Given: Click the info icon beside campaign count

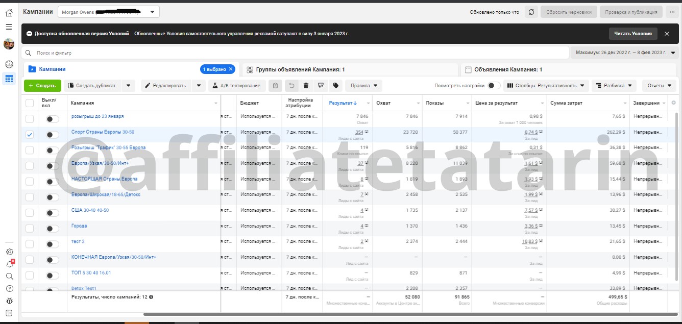Looking at the screenshot, I should [151, 296].
